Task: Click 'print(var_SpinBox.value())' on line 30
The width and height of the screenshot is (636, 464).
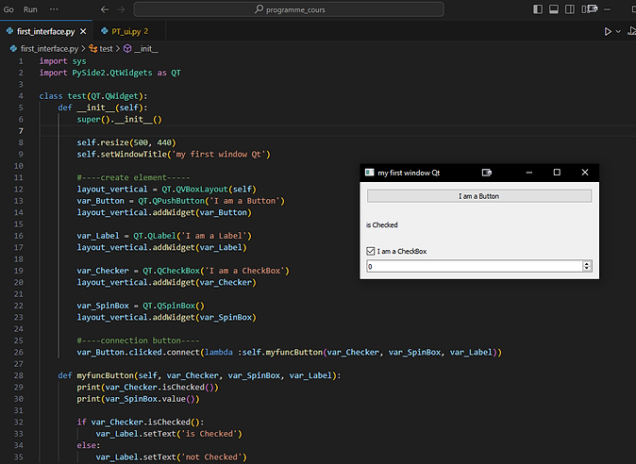Action: [139, 399]
